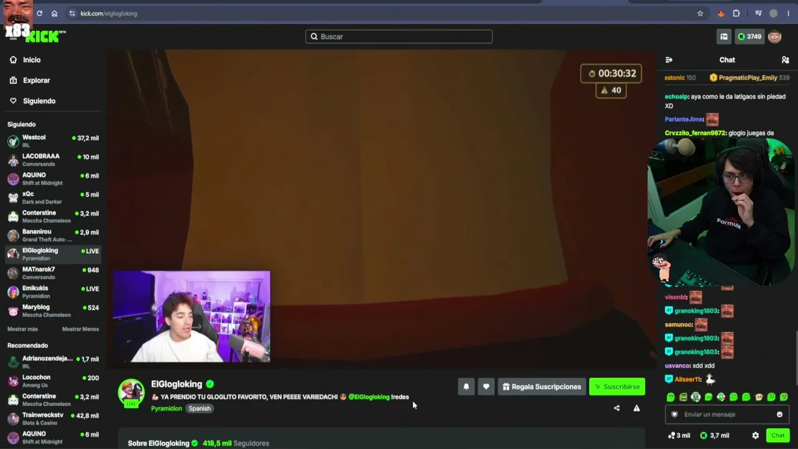Click the green Suscribirse button
Screen dimensions: 798x449
pos(617,387)
